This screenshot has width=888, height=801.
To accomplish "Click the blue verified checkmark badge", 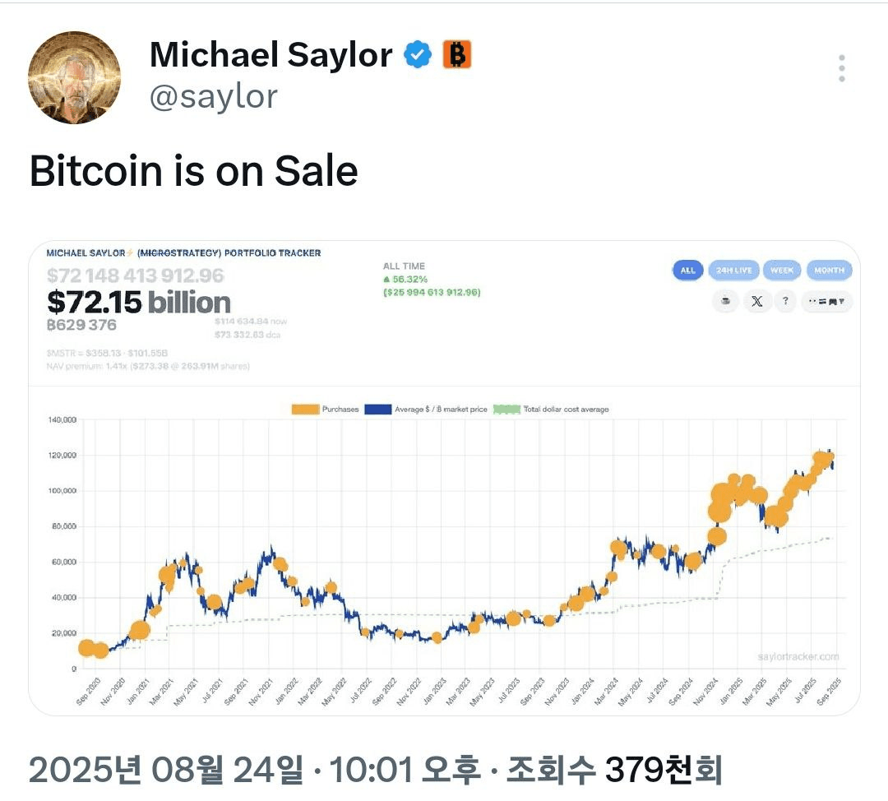I will pyautogui.click(x=418, y=55).
